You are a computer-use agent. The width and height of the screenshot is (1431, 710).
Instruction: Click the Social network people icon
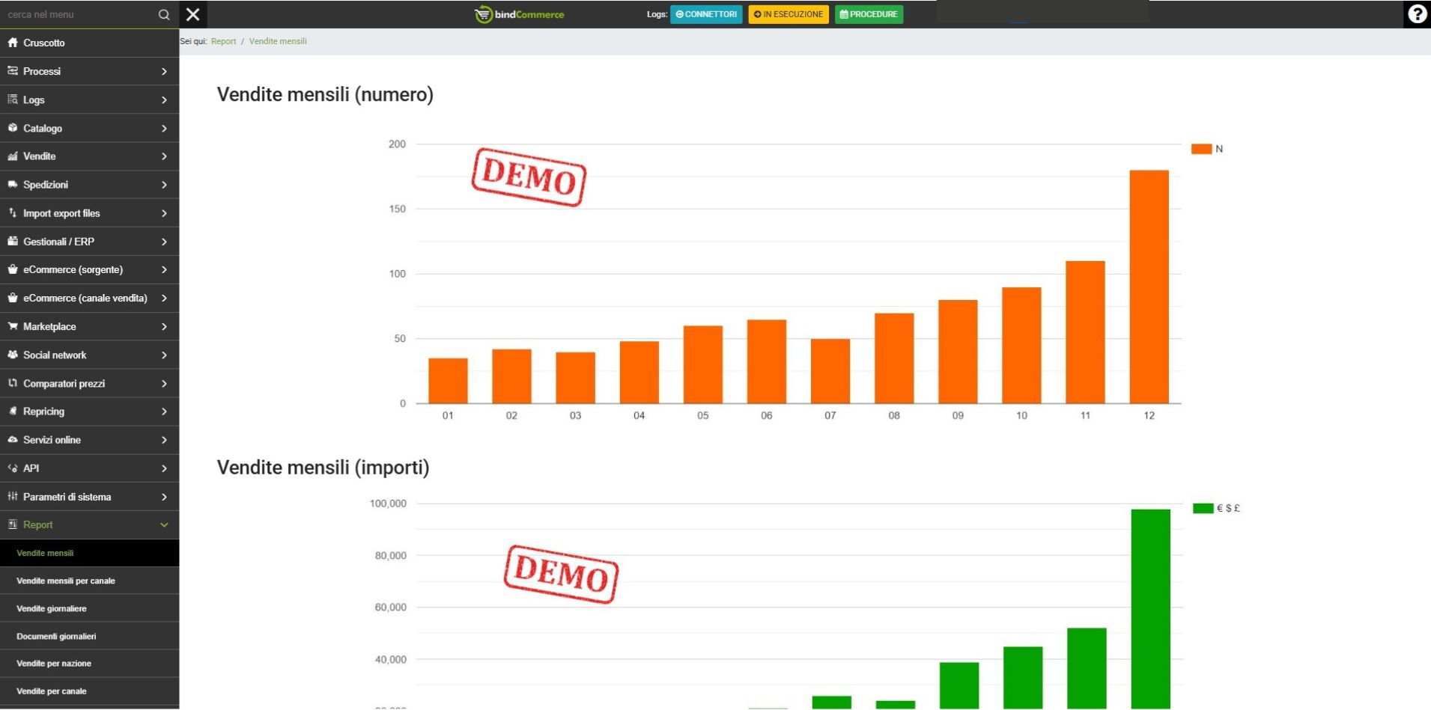(13, 355)
